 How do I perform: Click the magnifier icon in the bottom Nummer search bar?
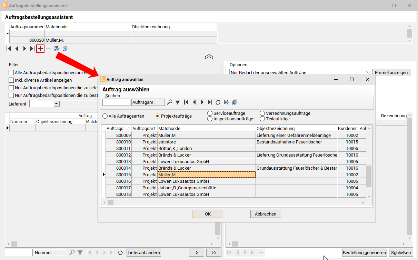tap(72, 252)
